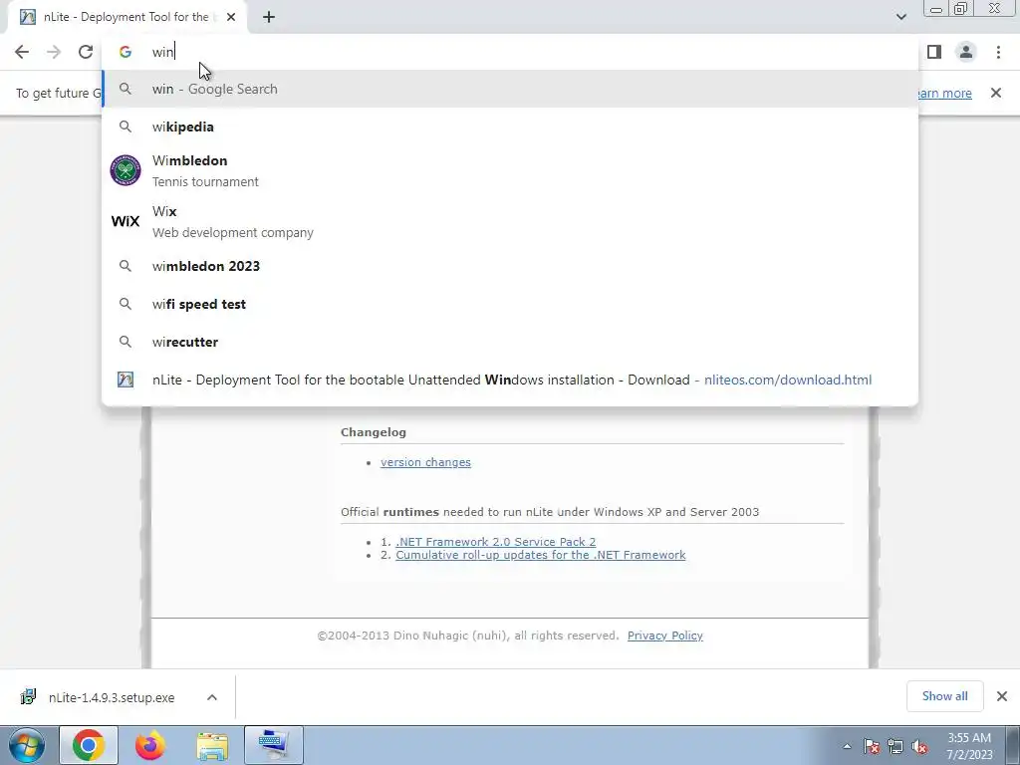Click the network tray icon

pos(895,746)
